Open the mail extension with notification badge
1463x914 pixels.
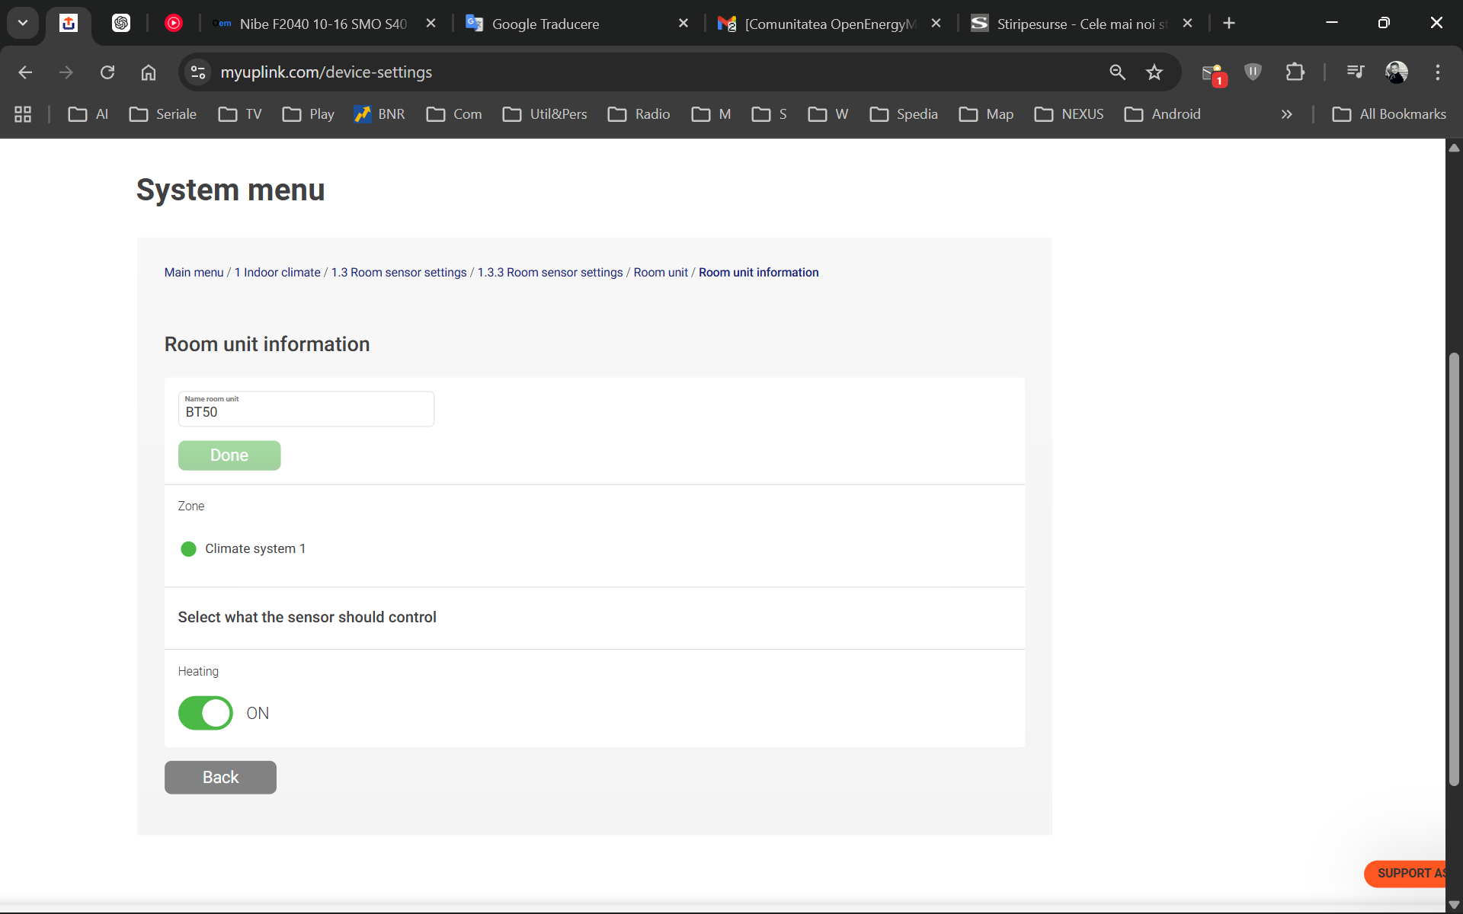[1212, 73]
